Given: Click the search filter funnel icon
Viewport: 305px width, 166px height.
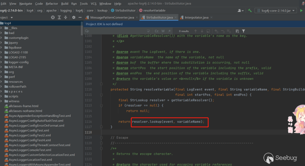Looking at the screenshot, I should point(243,31).
